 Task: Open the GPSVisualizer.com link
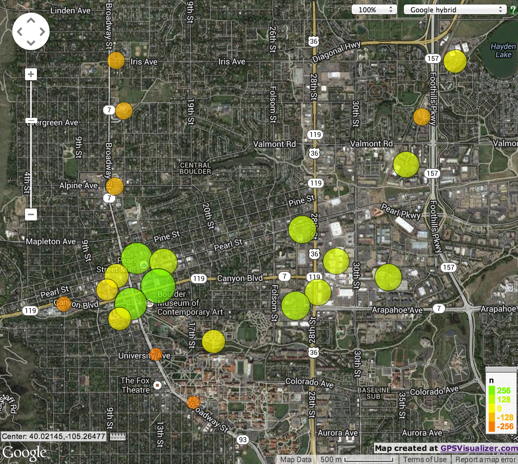click(x=479, y=448)
